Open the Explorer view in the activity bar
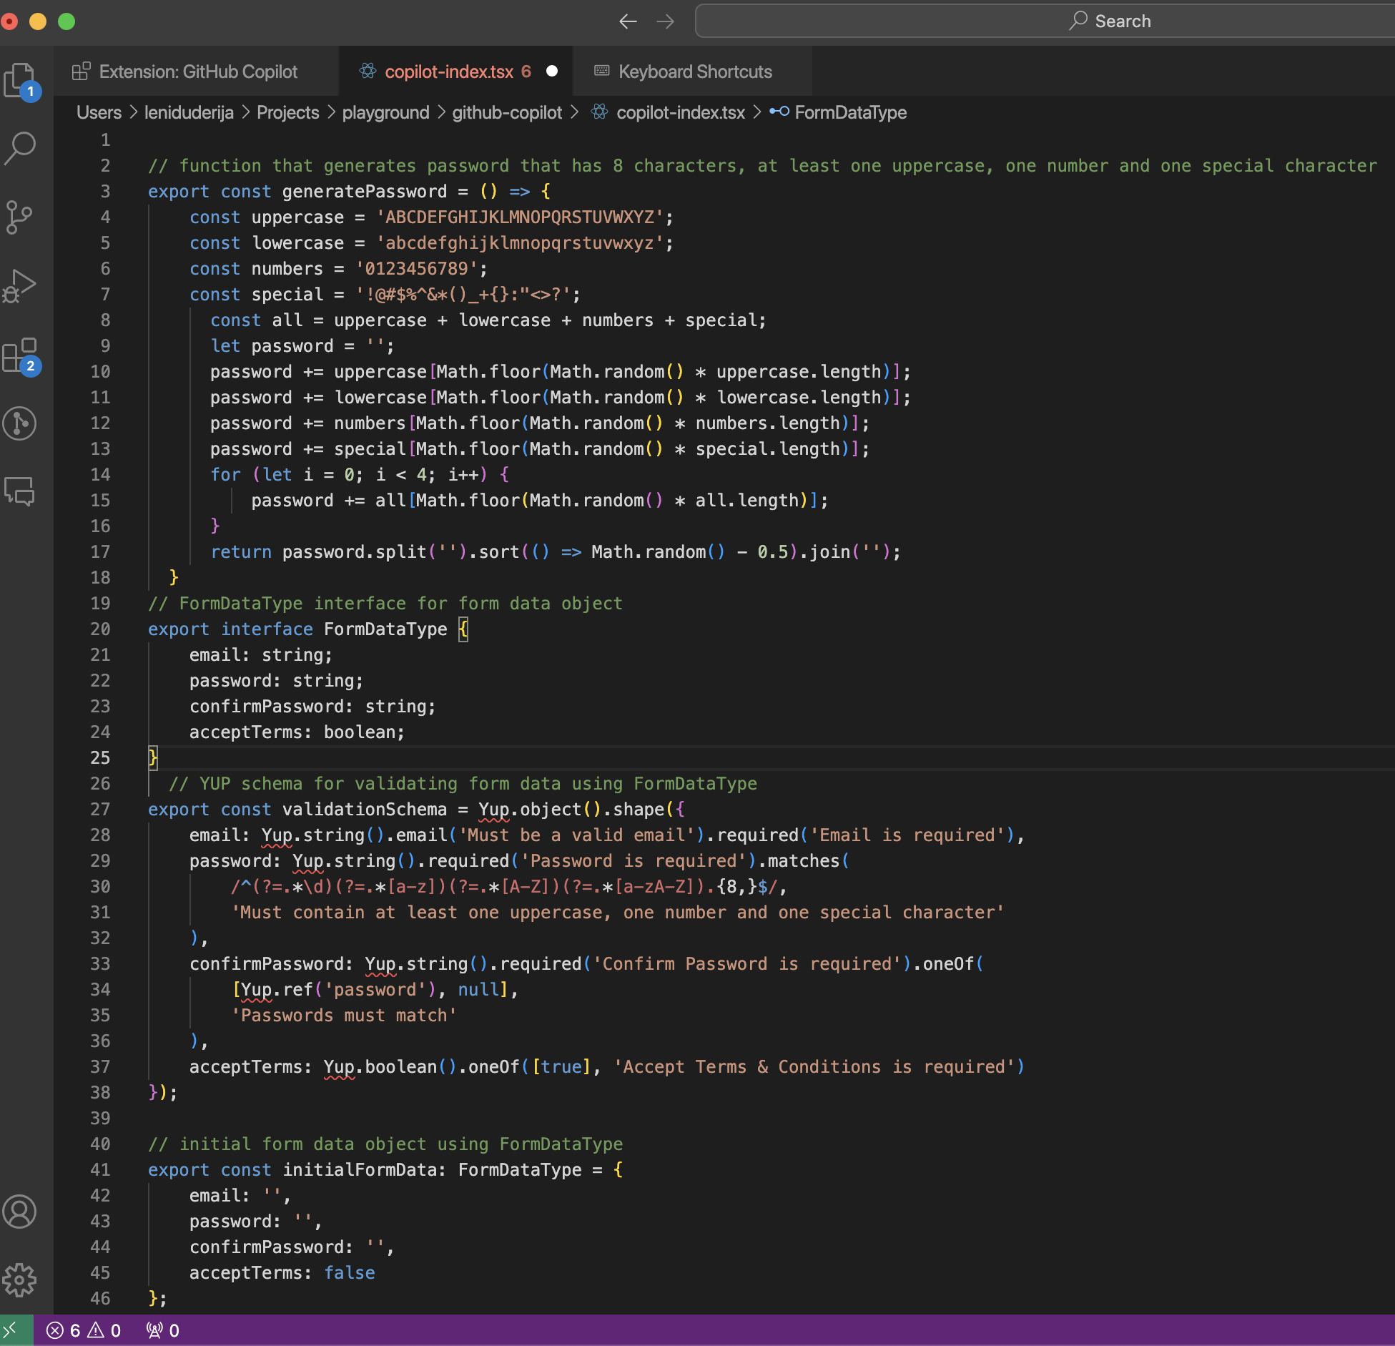Screen dimensions: 1395x1346 pos(20,81)
